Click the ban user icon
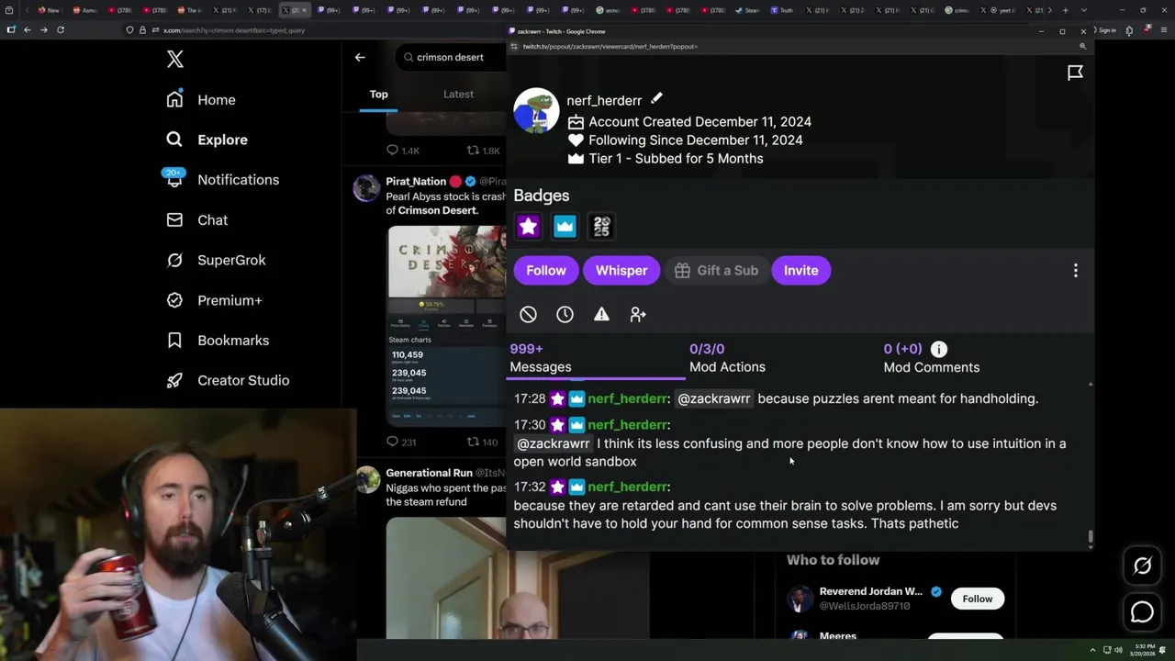1175x661 pixels. pos(528,314)
